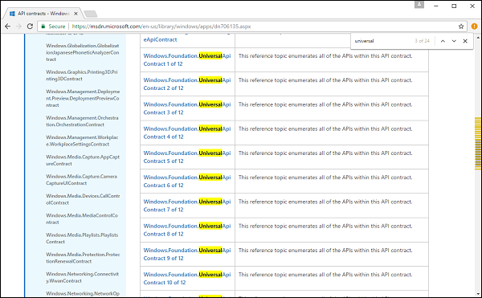Click the browser back arrow

coord(8,27)
